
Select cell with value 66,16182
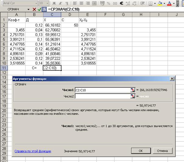click(52, 25)
